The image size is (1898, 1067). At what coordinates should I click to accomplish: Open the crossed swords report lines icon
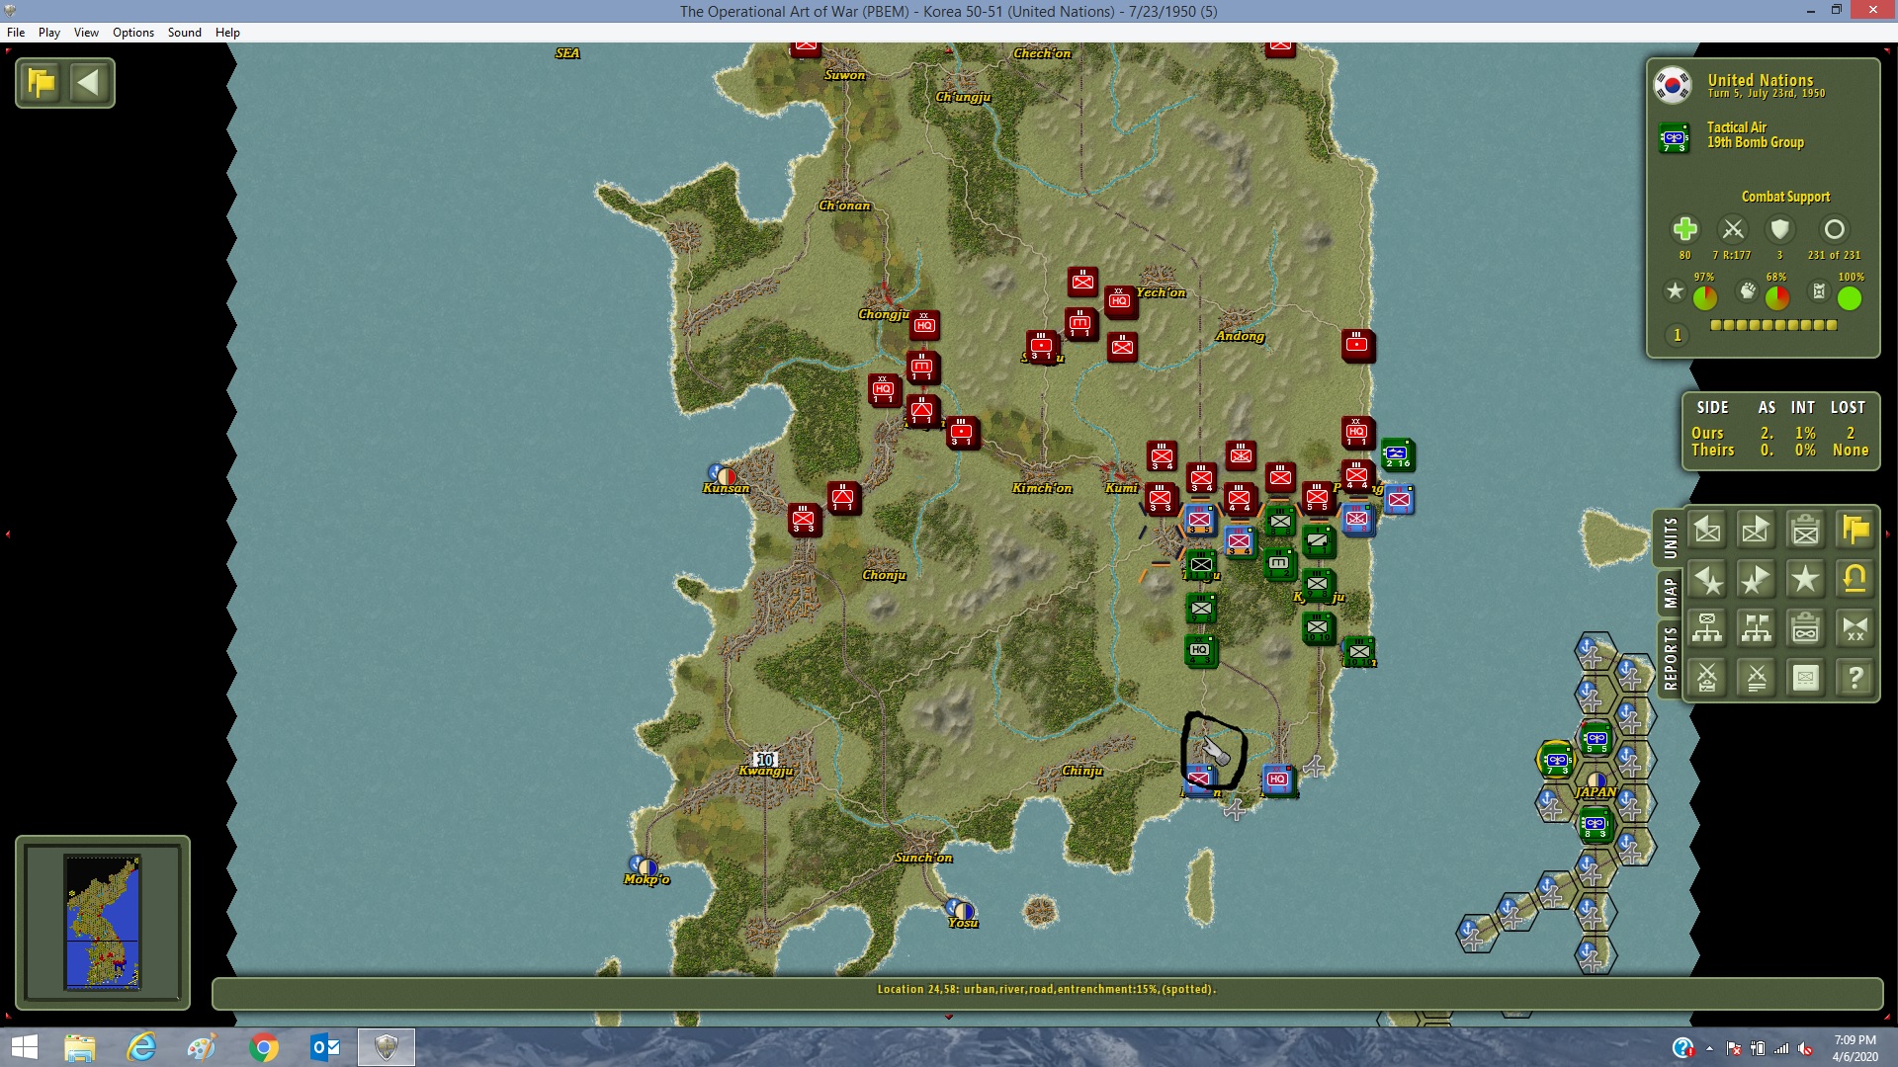(1757, 678)
